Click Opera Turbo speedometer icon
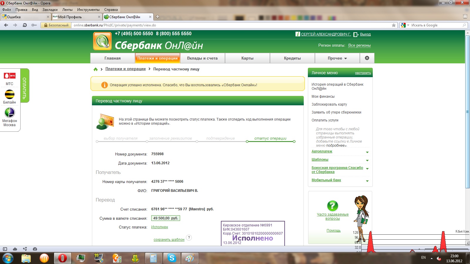The height and width of the screenshot is (264, 470). [35, 249]
